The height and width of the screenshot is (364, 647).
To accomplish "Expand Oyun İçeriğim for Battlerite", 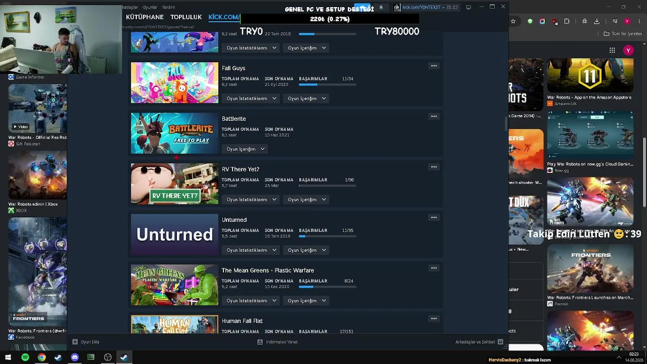I will [246, 149].
